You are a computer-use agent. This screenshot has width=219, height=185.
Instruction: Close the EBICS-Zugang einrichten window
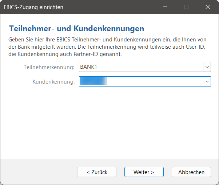coord(208,7)
